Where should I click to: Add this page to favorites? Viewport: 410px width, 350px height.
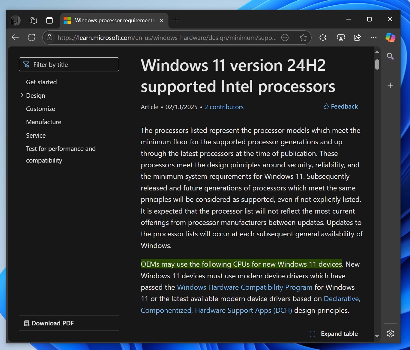pos(303,37)
